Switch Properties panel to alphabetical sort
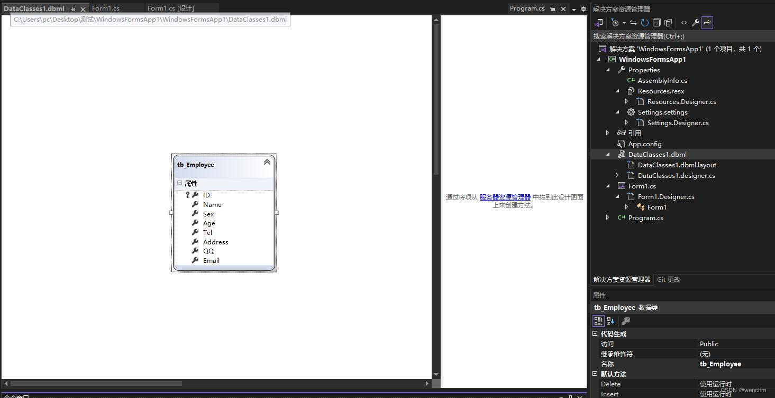The height and width of the screenshot is (398, 775). pyautogui.click(x=611, y=320)
